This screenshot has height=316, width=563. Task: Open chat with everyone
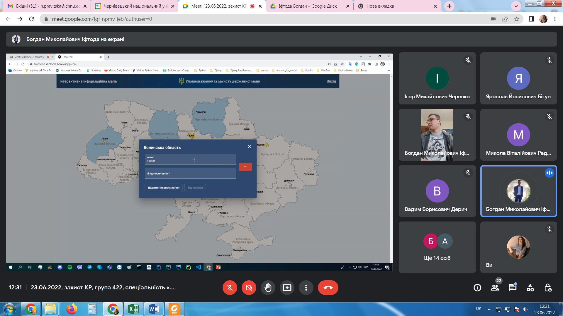pos(513,288)
